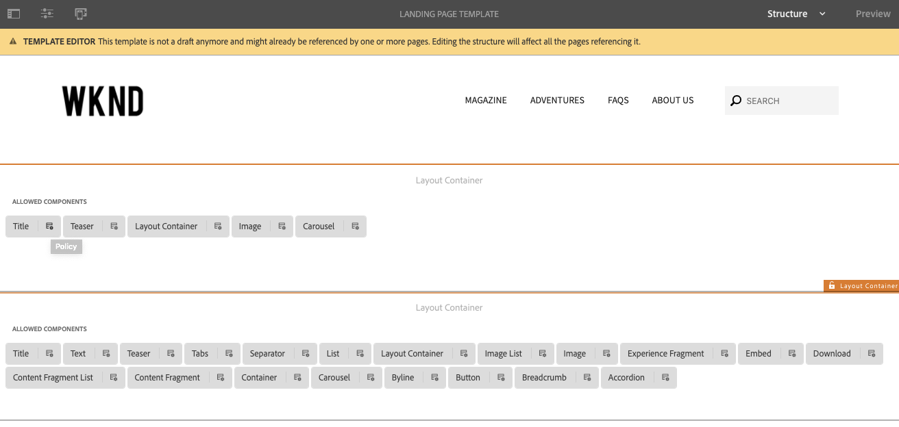Open policy icon for Text component
Image resolution: width=899 pixels, height=427 pixels.
click(x=106, y=354)
